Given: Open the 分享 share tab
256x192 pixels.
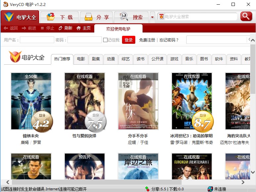Looking at the screenshot, I should (x=97, y=17).
